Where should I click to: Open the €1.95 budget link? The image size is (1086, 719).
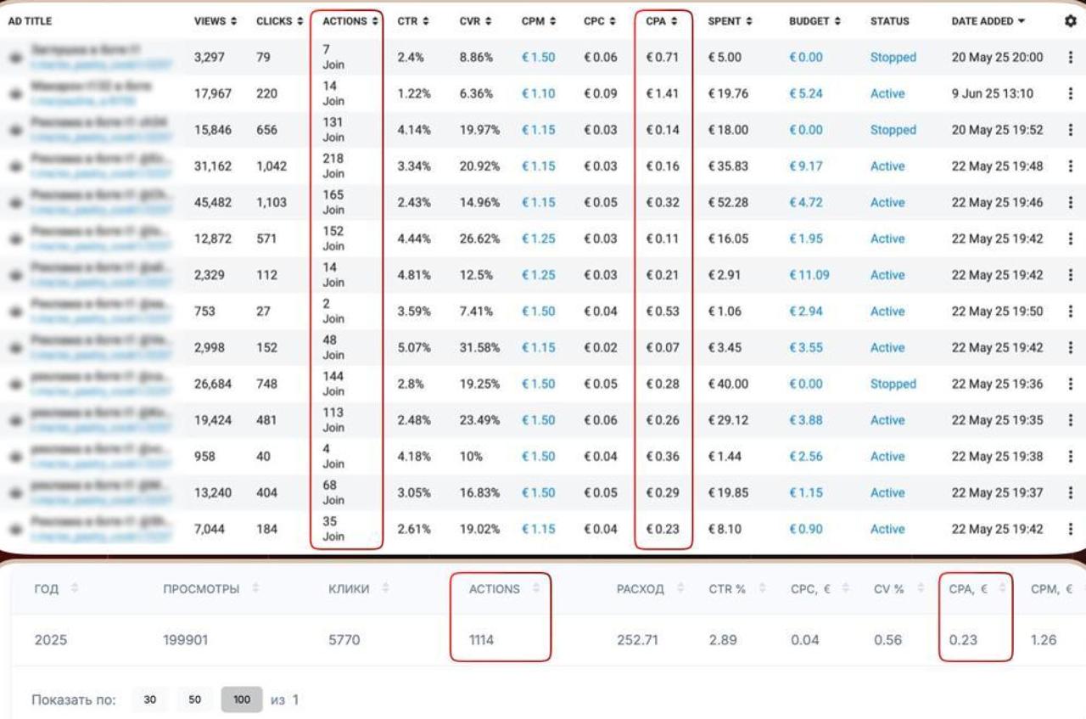805,239
